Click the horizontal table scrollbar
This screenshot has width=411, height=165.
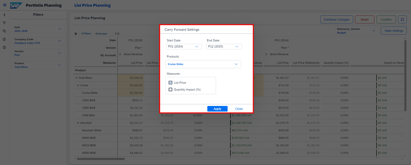pos(101,159)
